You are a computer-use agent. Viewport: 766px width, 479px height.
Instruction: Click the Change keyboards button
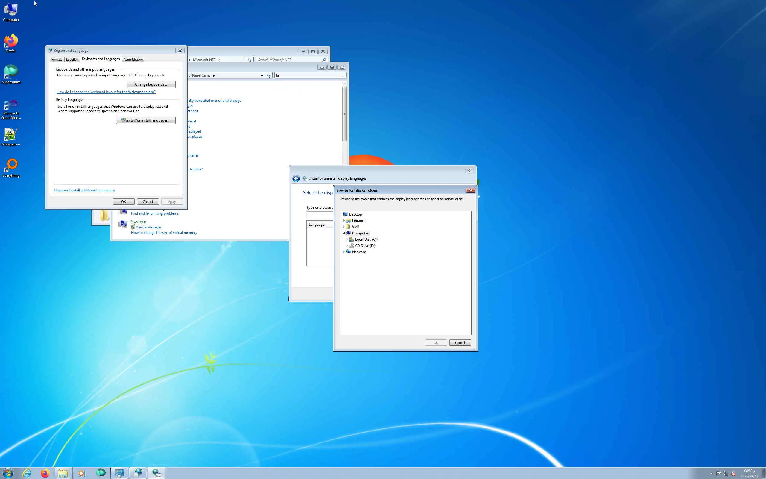click(x=151, y=84)
